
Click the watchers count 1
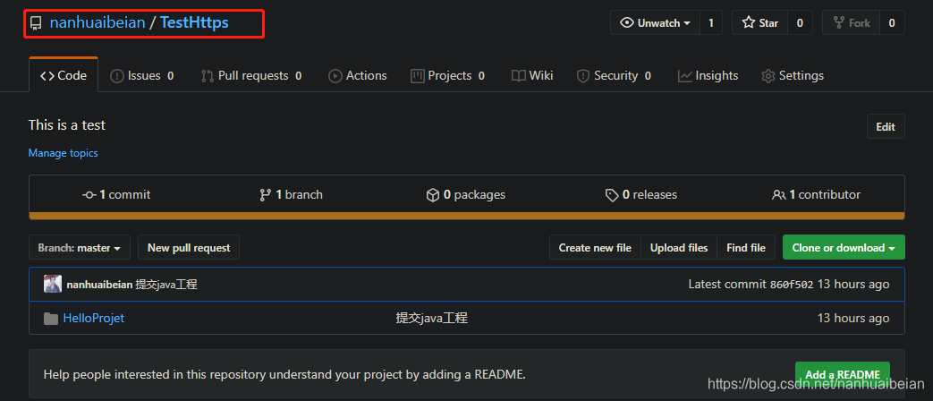[710, 22]
